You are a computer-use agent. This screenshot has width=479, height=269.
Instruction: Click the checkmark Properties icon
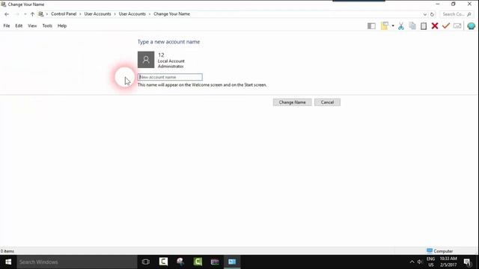[x=446, y=25]
